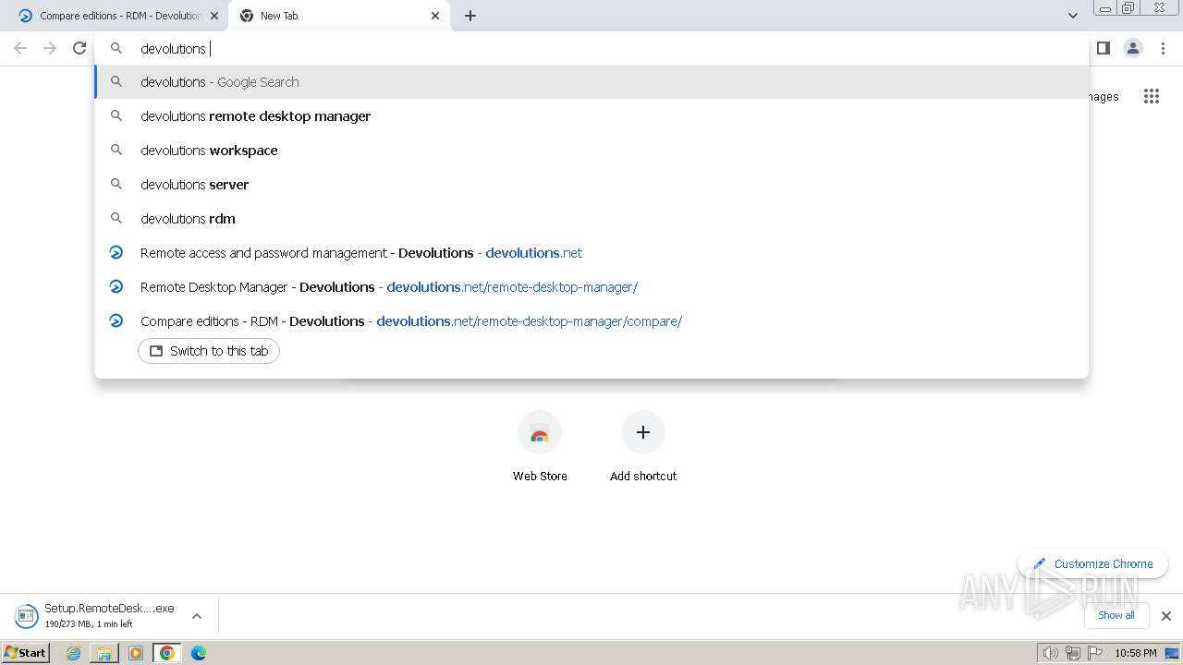Choose 'devolutions rdm' suggestion
The height and width of the screenshot is (665, 1183).
tap(591, 219)
